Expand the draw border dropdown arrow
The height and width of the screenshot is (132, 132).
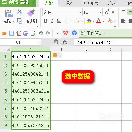point(82,21)
